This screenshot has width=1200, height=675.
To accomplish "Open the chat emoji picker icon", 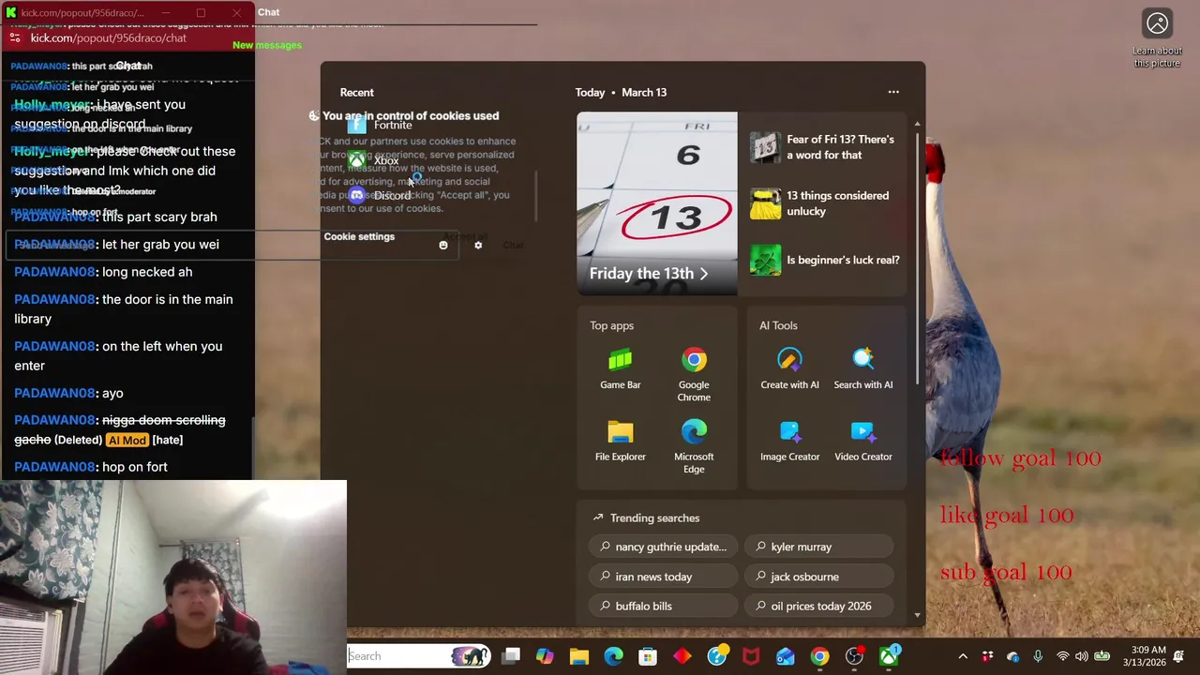I will (x=443, y=246).
